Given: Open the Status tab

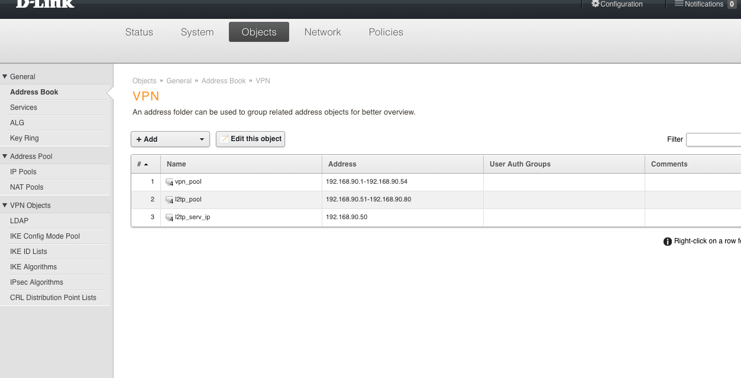Looking at the screenshot, I should point(139,32).
